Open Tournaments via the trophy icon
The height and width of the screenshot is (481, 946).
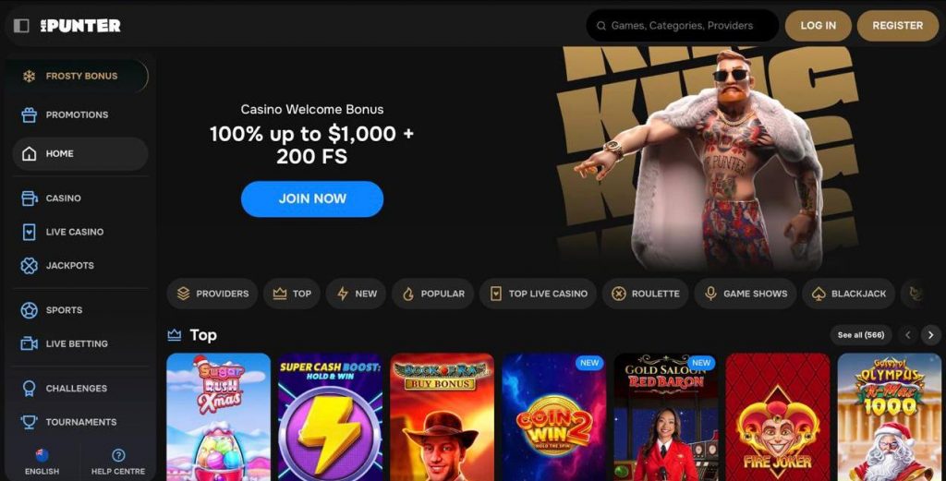(29, 422)
